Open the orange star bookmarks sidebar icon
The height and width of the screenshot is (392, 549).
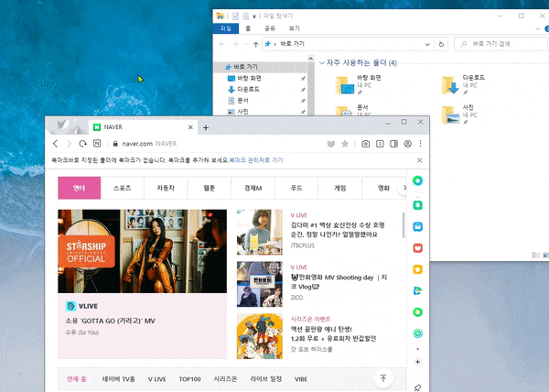(418, 269)
